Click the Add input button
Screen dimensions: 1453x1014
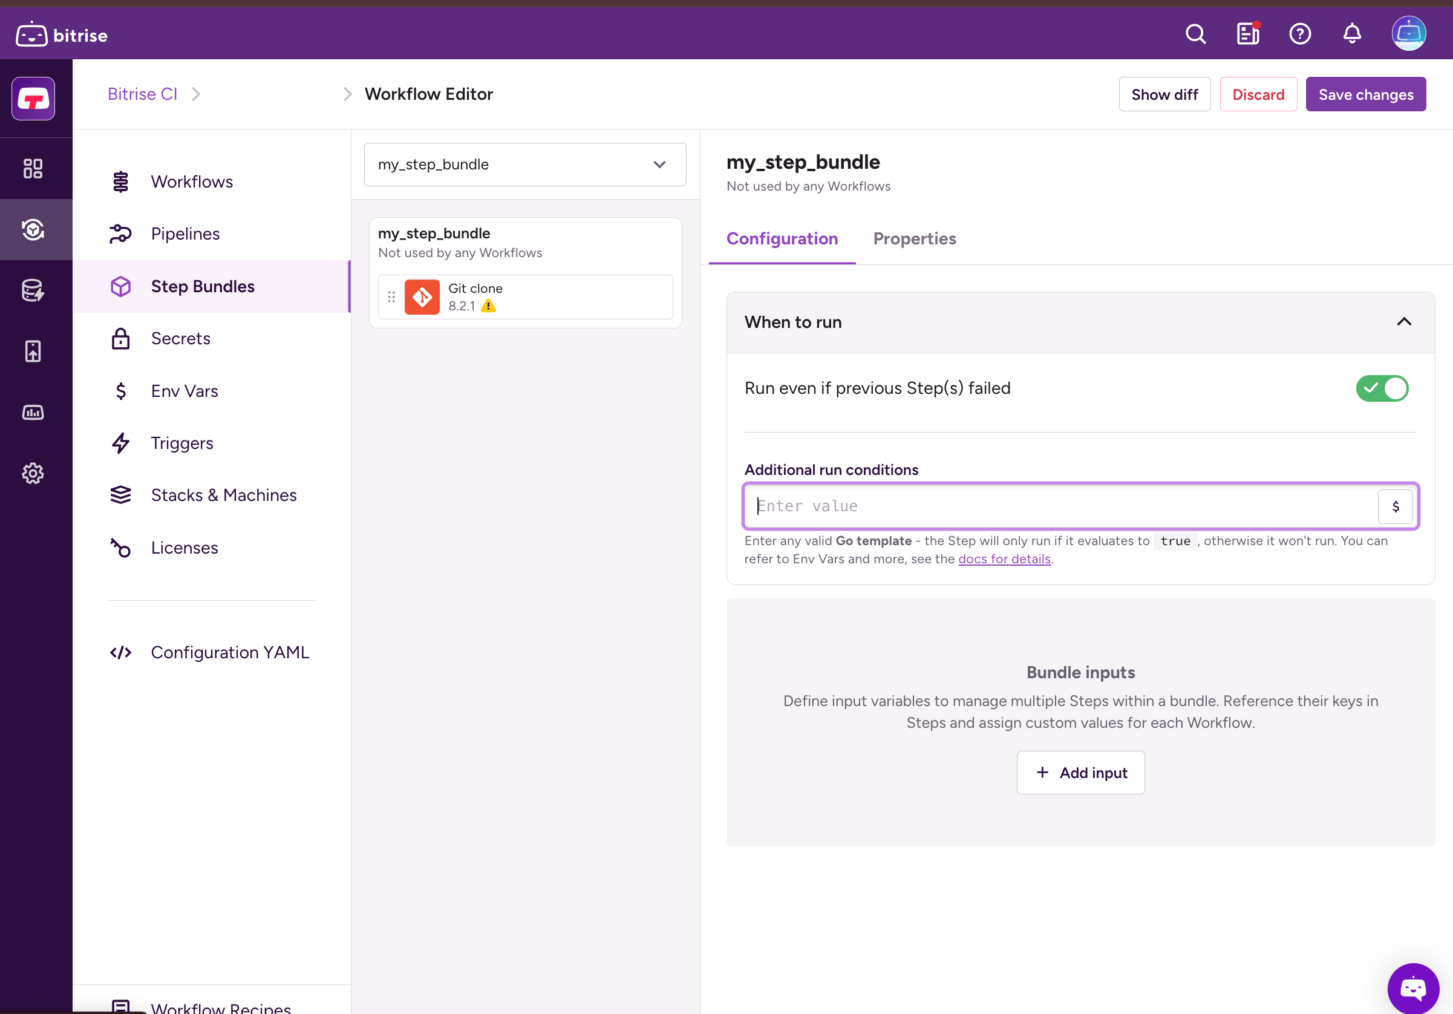tap(1080, 772)
